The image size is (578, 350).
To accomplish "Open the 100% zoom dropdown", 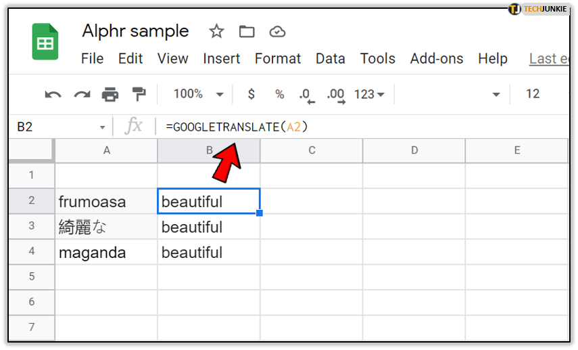I will [197, 94].
